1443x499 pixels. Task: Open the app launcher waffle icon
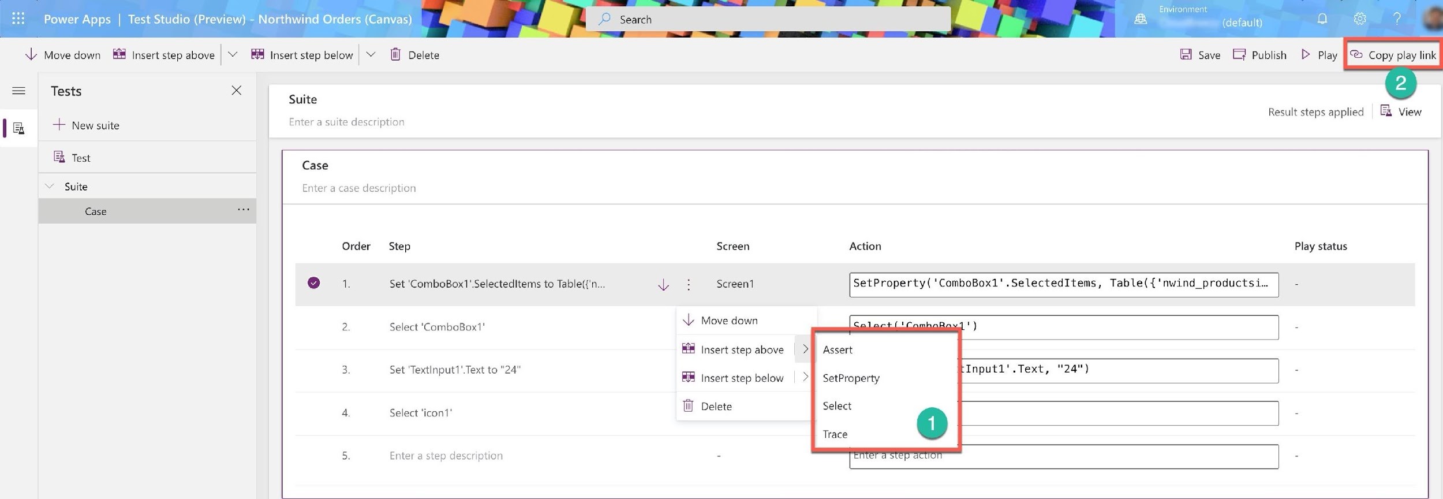[18, 18]
